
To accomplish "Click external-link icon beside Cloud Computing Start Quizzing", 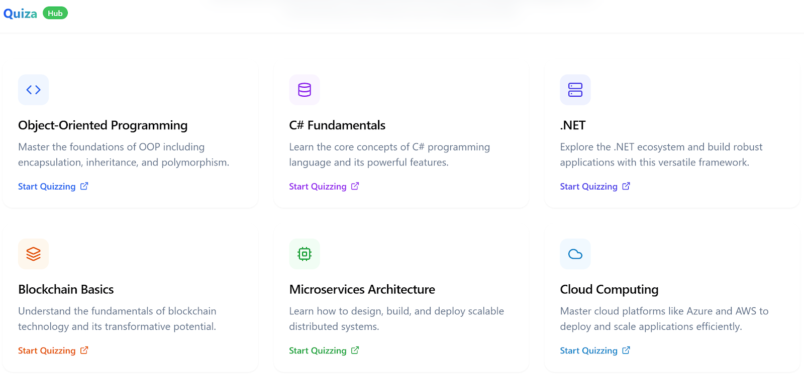I will [626, 350].
